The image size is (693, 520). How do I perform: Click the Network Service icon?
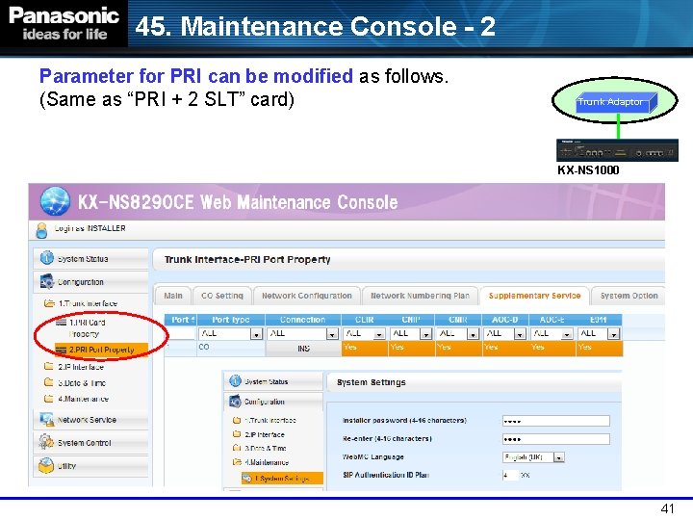46,419
